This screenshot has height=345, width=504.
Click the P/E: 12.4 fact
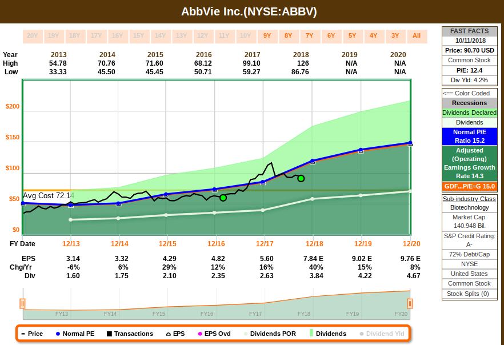[469, 70]
